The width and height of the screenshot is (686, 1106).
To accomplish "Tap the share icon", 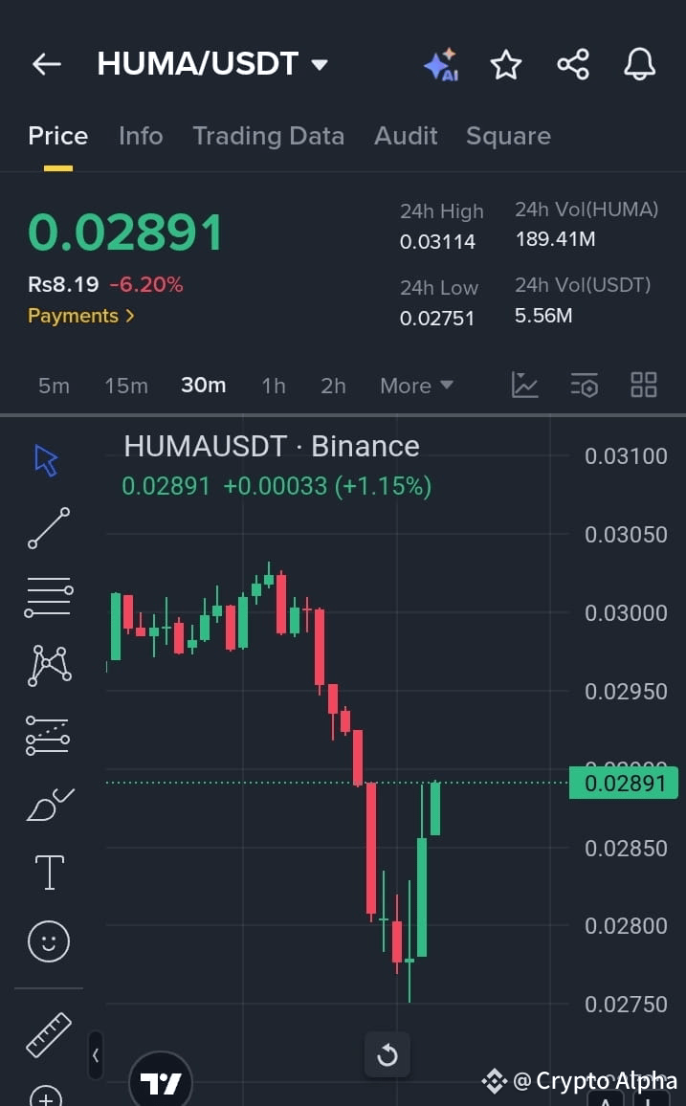I will click(x=573, y=64).
